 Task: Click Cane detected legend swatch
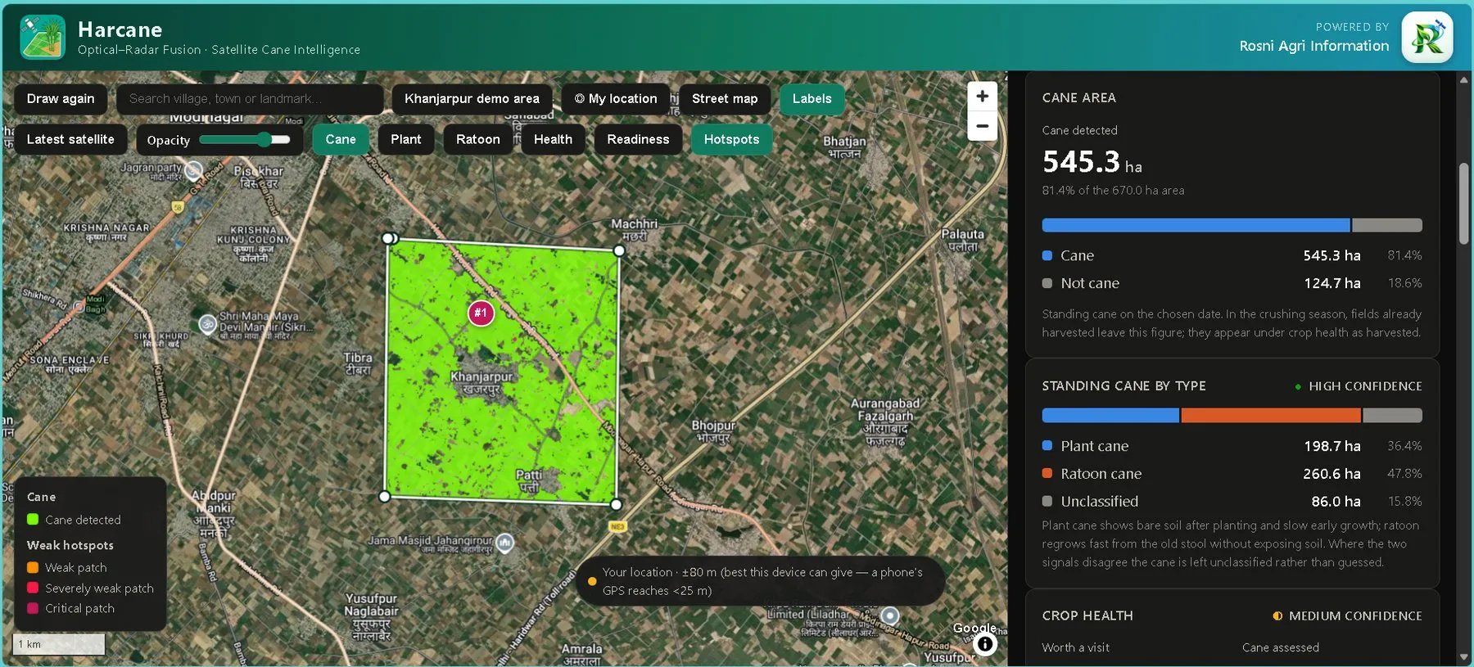click(33, 520)
